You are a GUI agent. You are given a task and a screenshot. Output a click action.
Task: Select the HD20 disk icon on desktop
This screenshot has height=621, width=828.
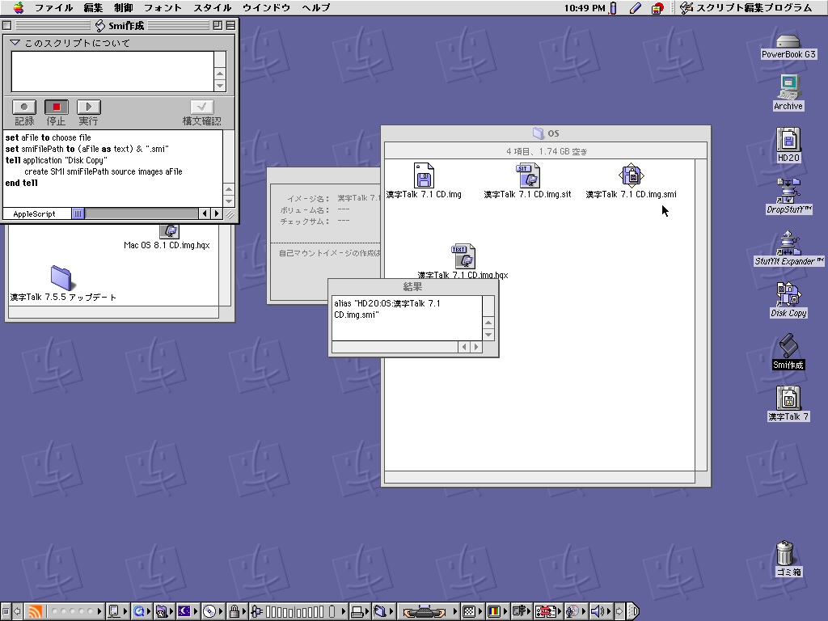[788, 139]
